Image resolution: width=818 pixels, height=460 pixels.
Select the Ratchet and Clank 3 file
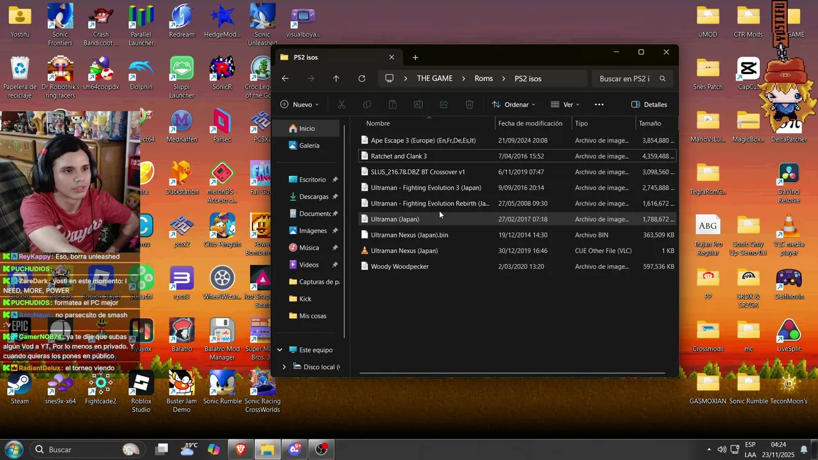tap(518, 156)
